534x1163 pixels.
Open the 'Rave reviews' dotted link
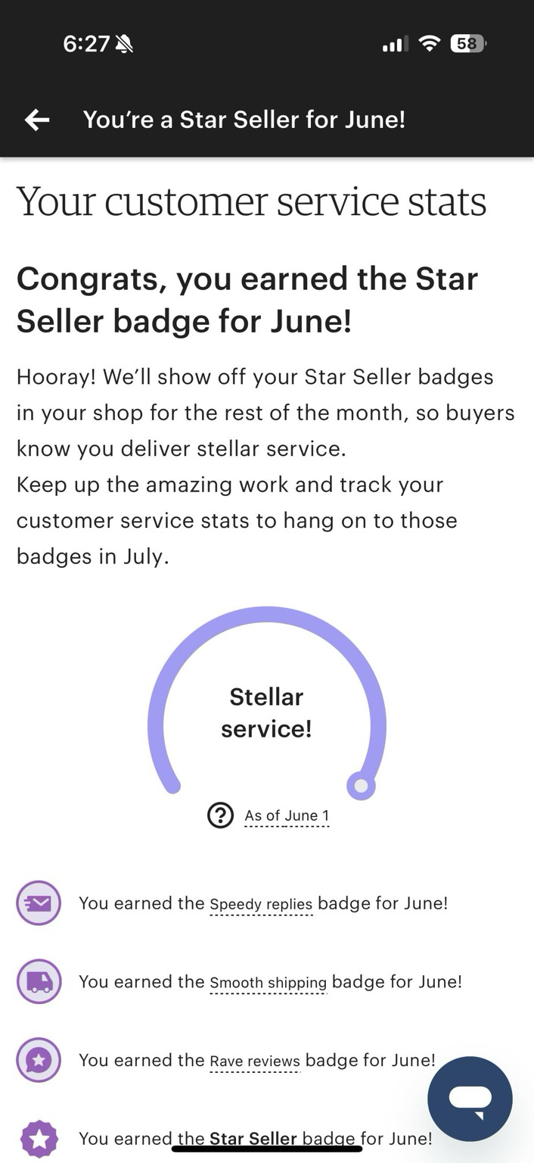click(x=255, y=1062)
